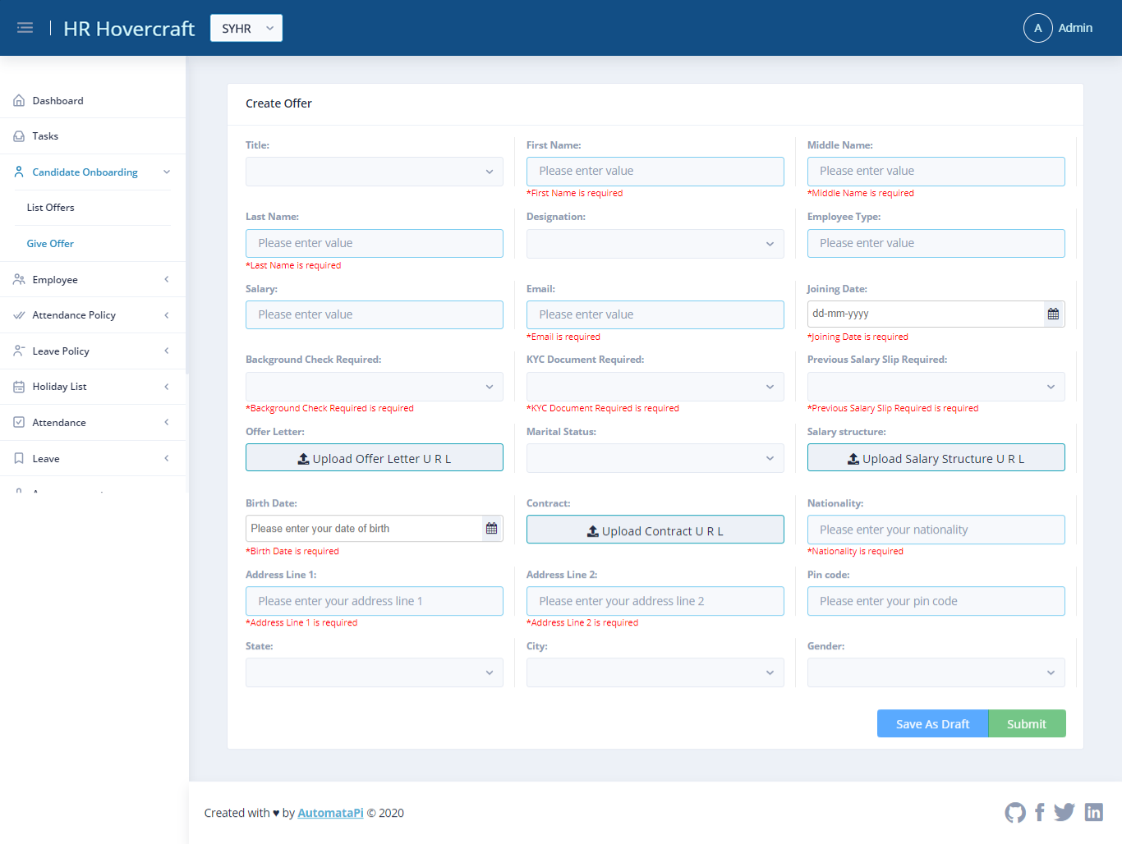The height and width of the screenshot is (844, 1122).
Task: Click Upload Offer Letter URL button
Action: coord(375,457)
